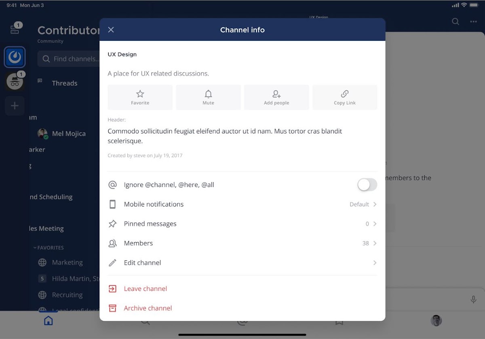Click the Favorite star icon
Viewport: 485px width, 339px height.
point(140,94)
